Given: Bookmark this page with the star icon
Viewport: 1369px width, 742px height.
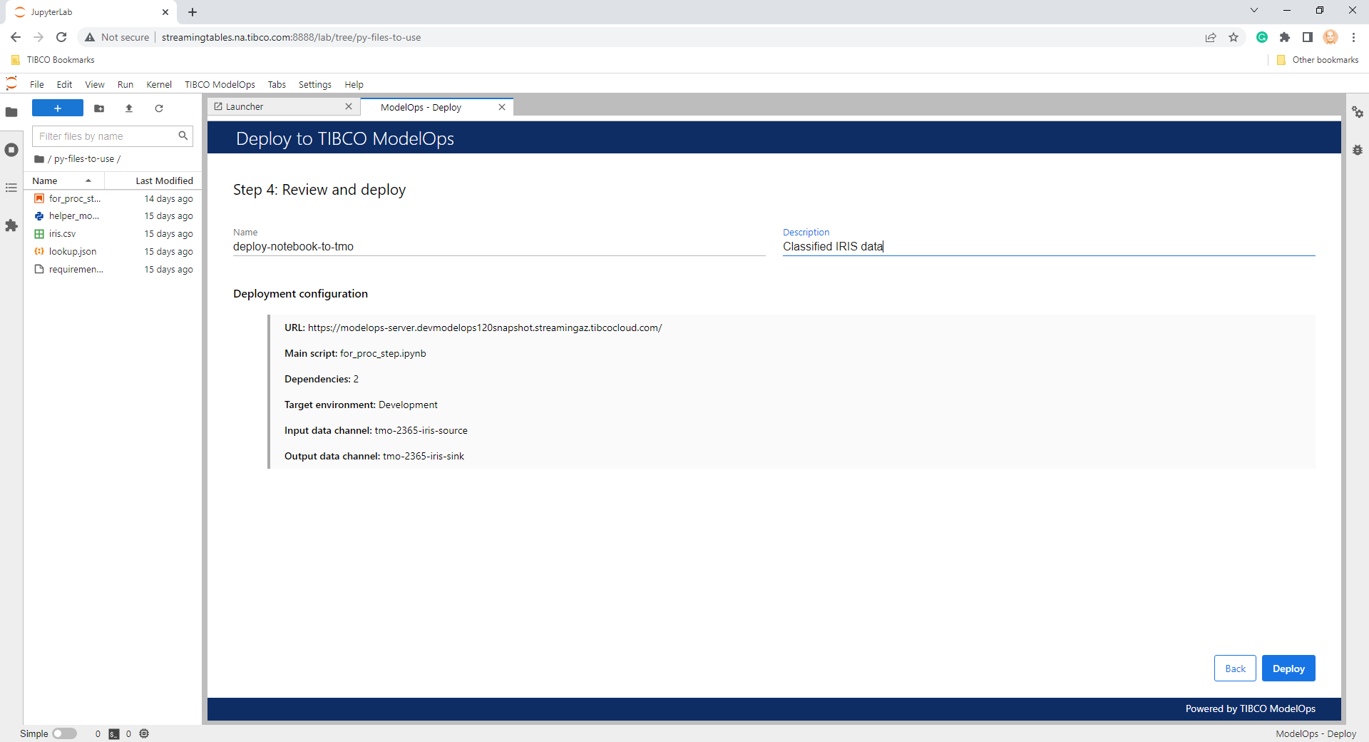Looking at the screenshot, I should coord(1234,37).
